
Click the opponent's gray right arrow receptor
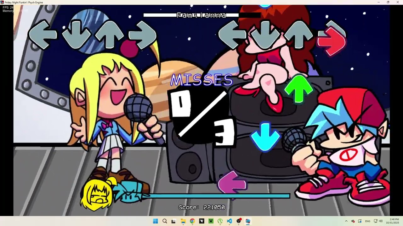tap(143, 35)
